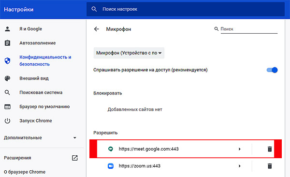This screenshot has height=177, width=290.
Task: Click the Разрешить section heading
Action: point(105,133)
